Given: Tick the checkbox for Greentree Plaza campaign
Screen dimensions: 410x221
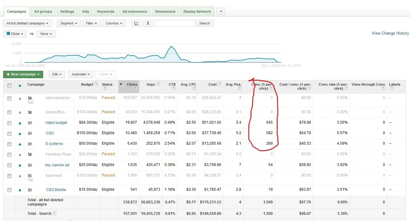Looking at the screenshot, I should coord(9,155).
